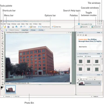This screenshot has width=104, height=104.
Task: Open status bar arrow menu below image
Action: 28,83
